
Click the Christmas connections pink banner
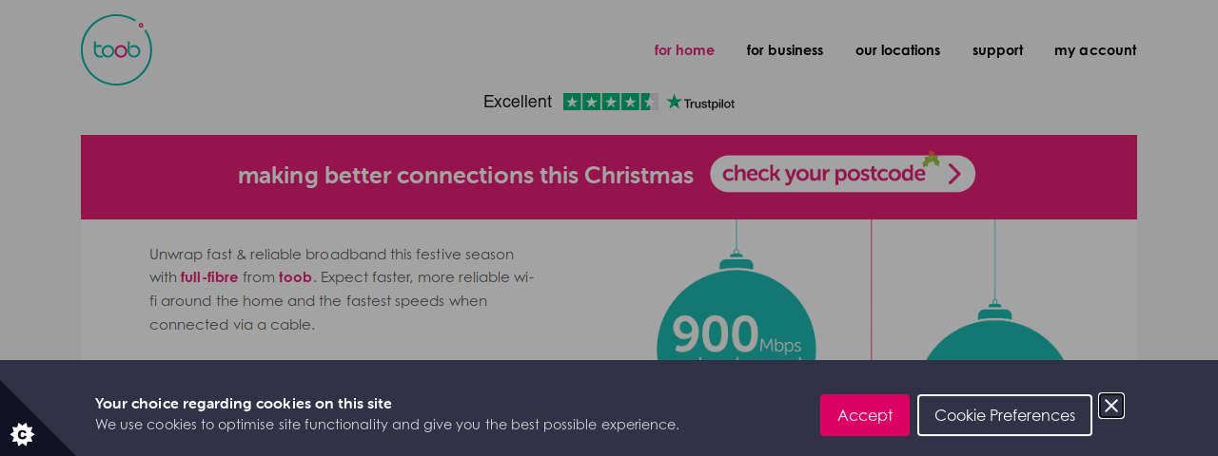pyautogui.click(x=609, y=177)
